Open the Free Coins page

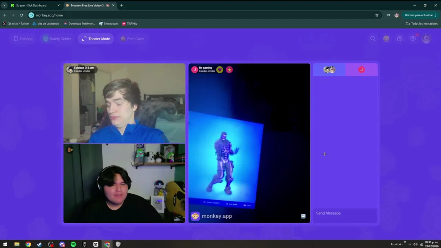click(x=132, y=39)
